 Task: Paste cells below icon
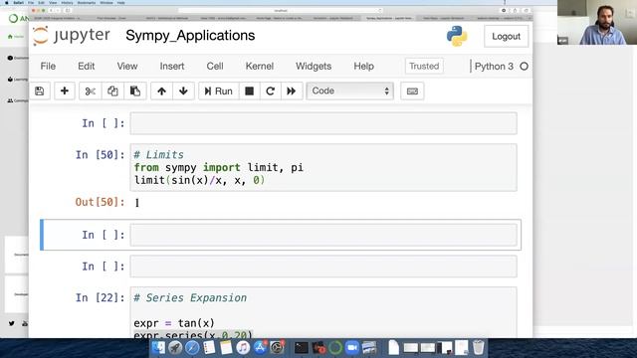coord(135,90)
